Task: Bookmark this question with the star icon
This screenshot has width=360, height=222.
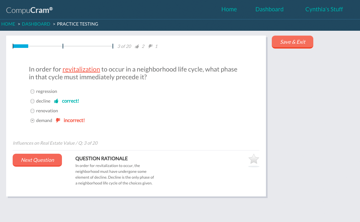Action: coord(253,159)
